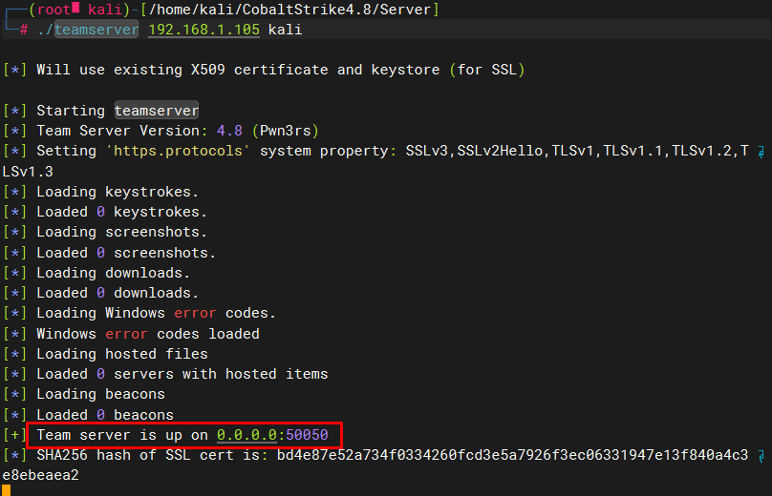The height and width of the screenshot is (496, 772).
Task: Click the SSLv3 protocol entry
Action: point(427,151)
